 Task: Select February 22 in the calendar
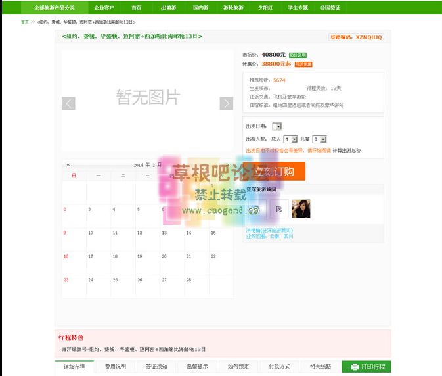tap(221, 263)
